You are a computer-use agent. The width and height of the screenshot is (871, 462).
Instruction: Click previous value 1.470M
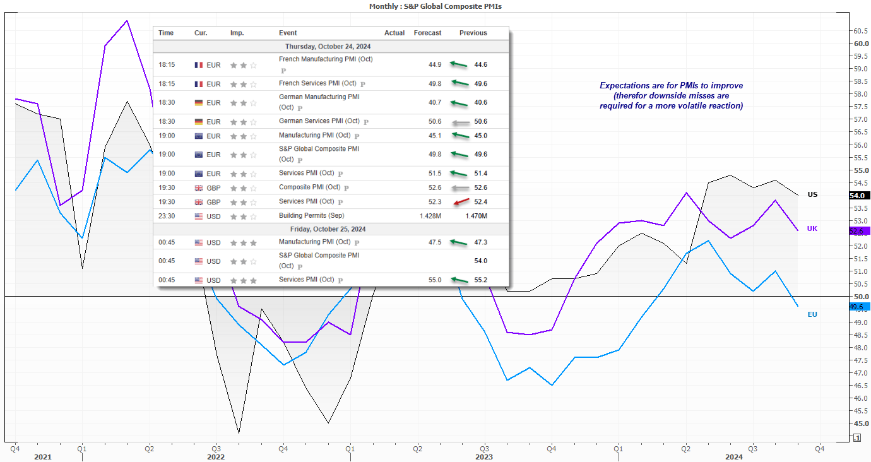pos(475,216)
